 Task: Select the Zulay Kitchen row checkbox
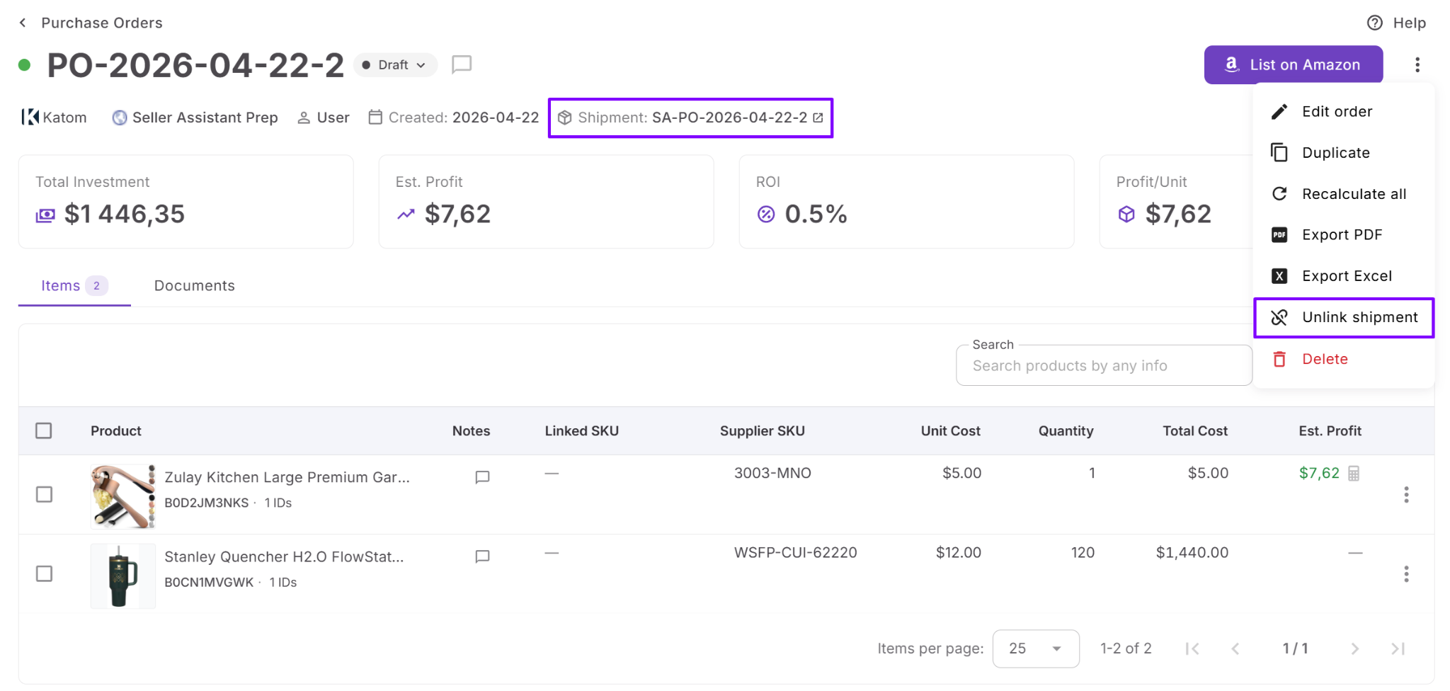pos(44,494)
